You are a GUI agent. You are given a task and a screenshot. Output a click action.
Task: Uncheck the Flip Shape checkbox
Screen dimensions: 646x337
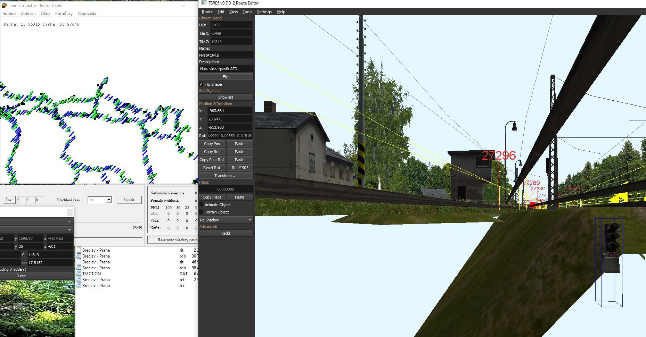coord(201,84)
